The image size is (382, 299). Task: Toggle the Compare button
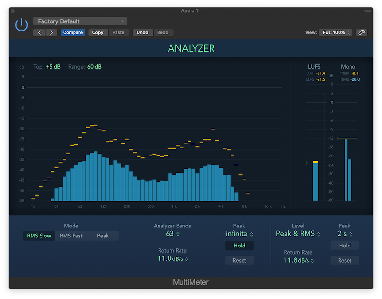click(x=73, y=32)
